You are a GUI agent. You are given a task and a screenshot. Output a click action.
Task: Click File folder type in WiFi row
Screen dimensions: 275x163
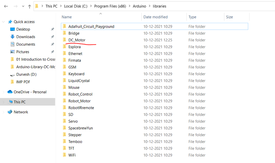(x=197, y=155)
